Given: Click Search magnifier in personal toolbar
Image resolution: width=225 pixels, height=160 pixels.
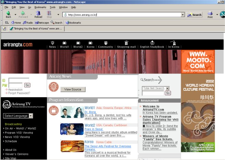Looking at the screenshot, I should tap(56, 23).
